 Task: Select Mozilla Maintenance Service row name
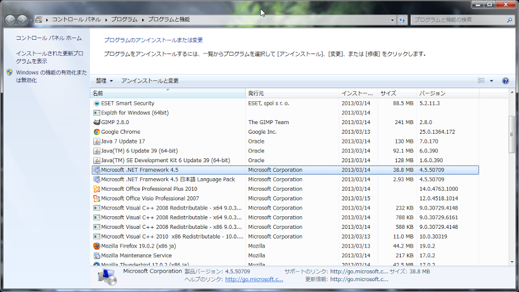click(x=137, y=256)
